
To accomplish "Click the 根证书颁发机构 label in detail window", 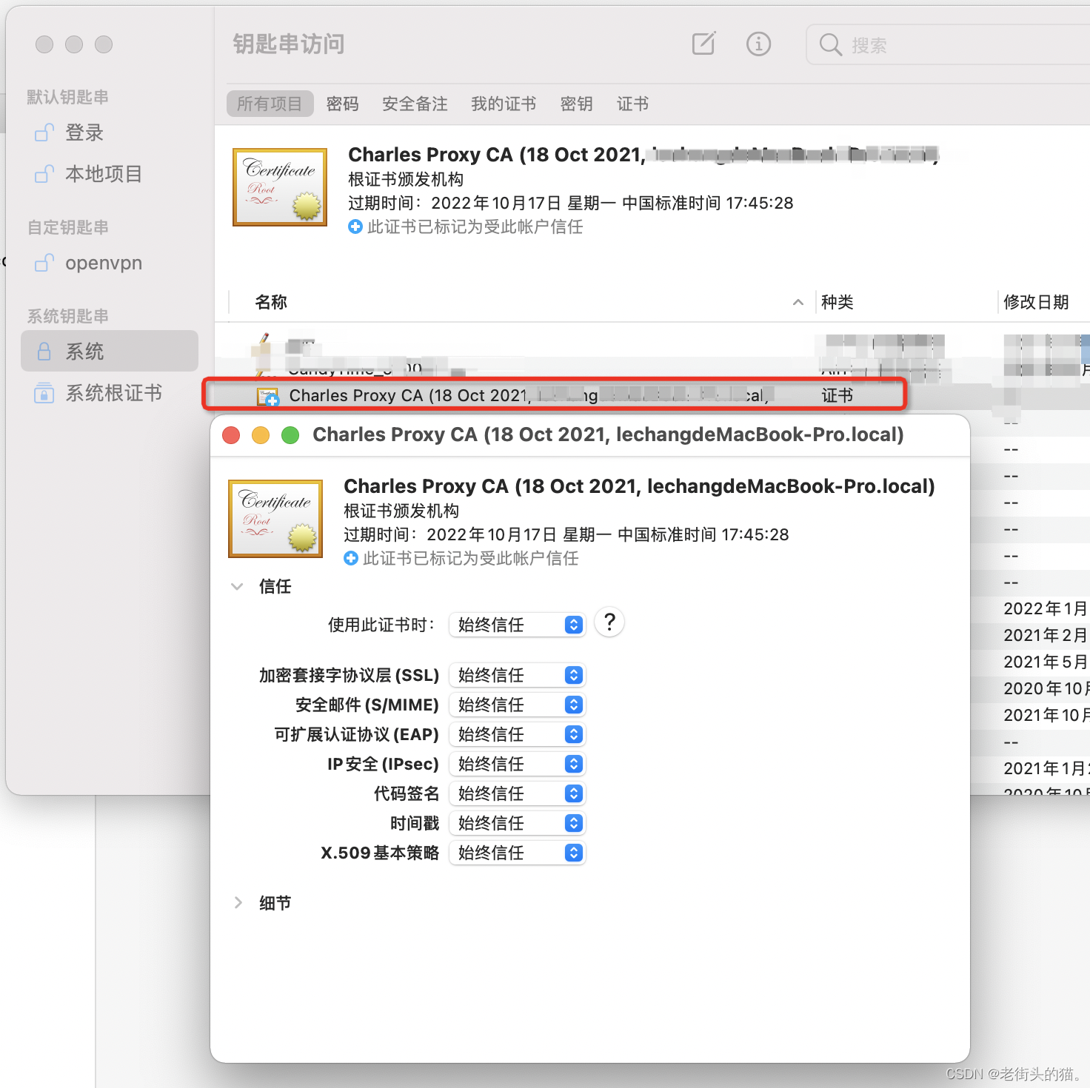I will click(x=401, y=511).
